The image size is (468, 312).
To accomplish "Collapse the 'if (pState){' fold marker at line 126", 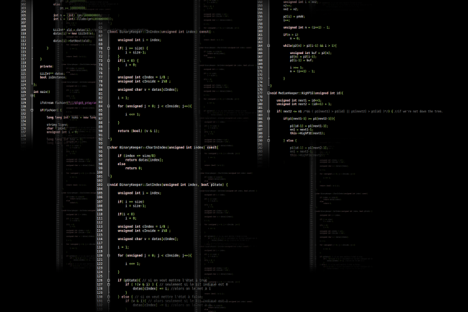I will click(109, 280).
